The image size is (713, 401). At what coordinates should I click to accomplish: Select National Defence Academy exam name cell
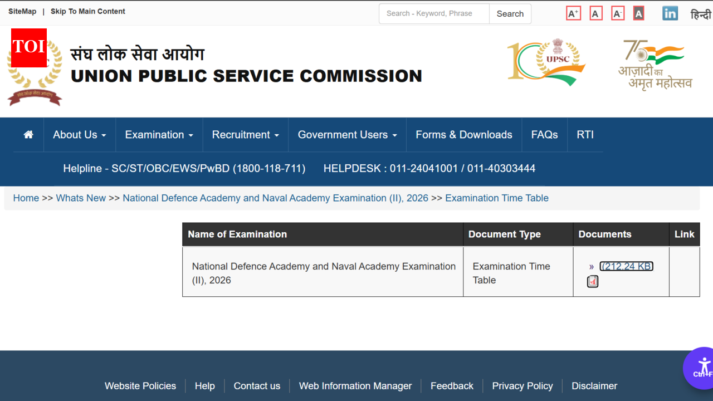tap(324, 273)
